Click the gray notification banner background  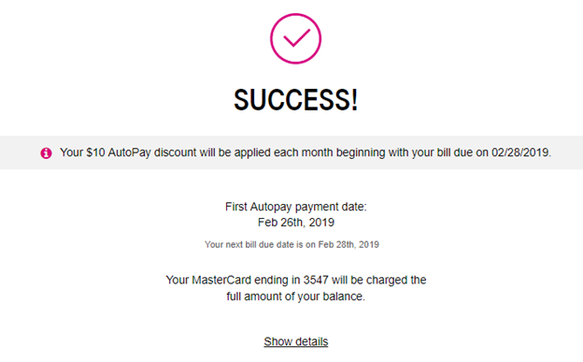pyautogui.click(x=291, y=152)
